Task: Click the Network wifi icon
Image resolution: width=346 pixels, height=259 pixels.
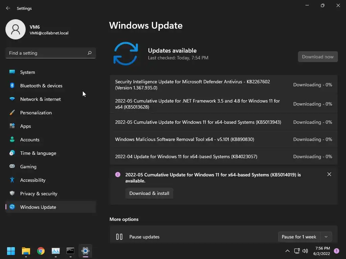Action: tap(12, 99)
